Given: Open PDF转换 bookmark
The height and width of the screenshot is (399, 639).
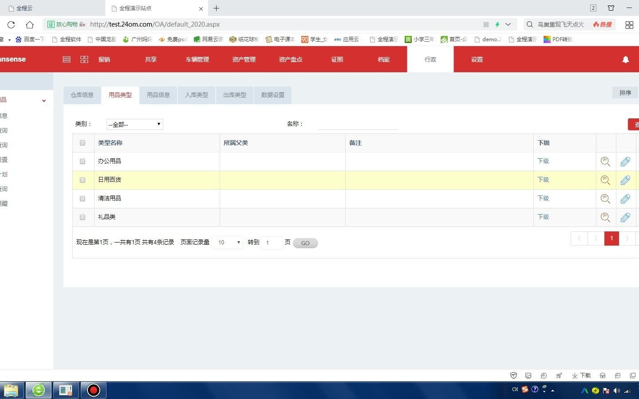Looking at the screenshot, I should point(558,39).
